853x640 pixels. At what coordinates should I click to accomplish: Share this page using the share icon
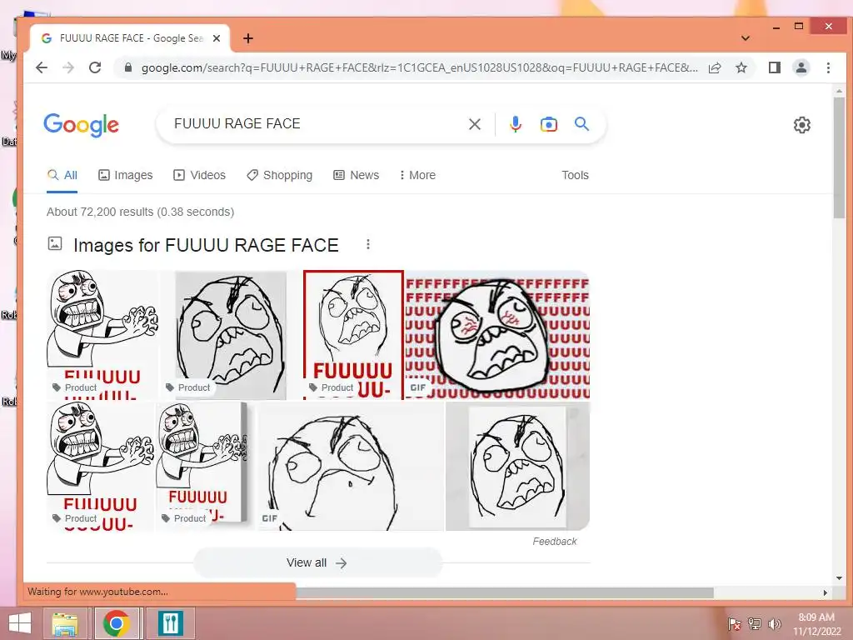pyautogui.click(x=715, y=67)
